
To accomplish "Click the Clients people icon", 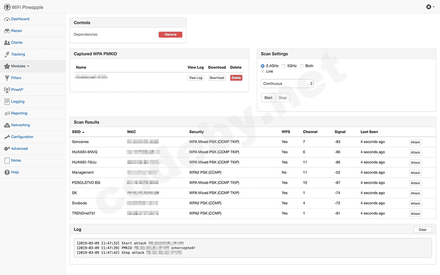I will tap(7, 42).
